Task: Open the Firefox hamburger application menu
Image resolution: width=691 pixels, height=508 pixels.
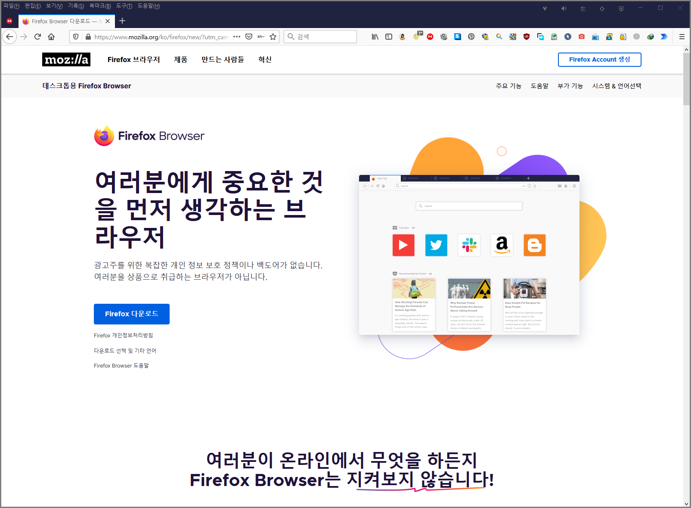Action: point(682,37)
